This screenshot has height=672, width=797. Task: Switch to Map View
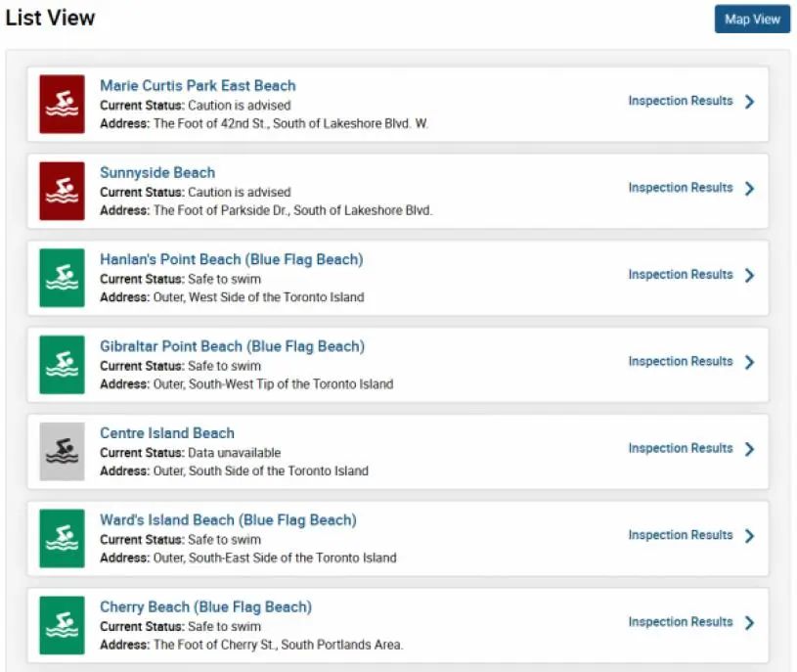coord(752,20)
